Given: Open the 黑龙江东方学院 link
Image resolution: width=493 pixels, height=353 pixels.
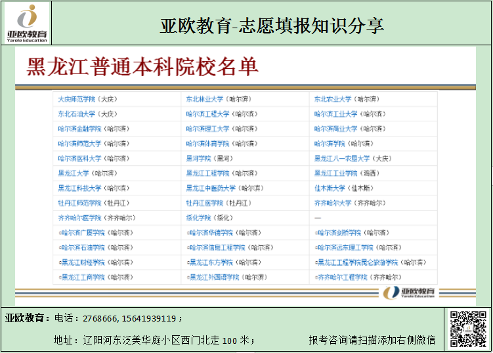Looking at the screenshot, I should (x=211, y=262).
